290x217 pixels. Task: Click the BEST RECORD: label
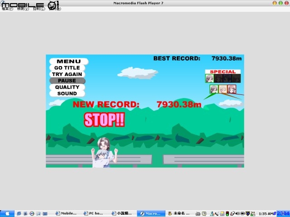tap(177, 58)
